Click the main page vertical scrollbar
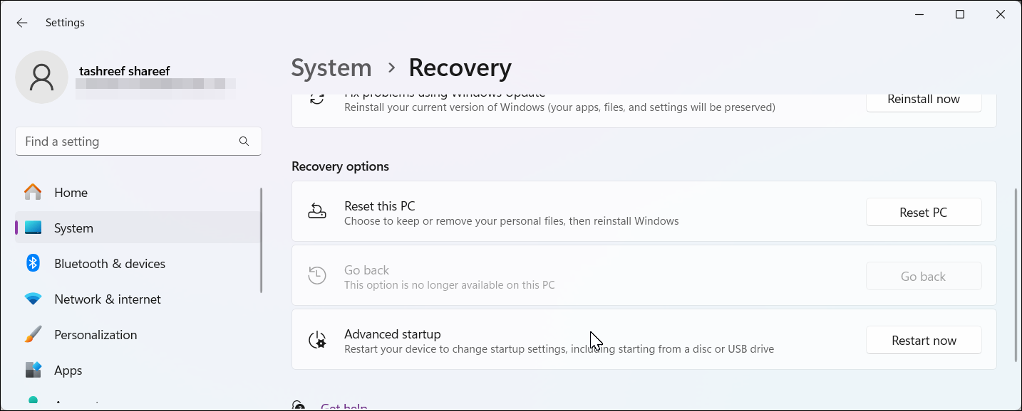This screenshot has height=411, width=1022. click(x=1016, y=274)
